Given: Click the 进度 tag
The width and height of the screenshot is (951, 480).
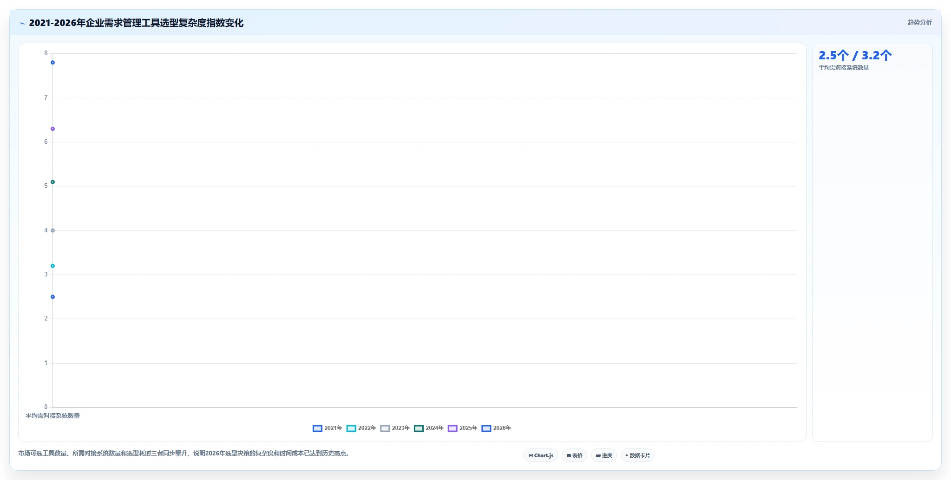Looking at the screenshot, I should click(604, 455).
